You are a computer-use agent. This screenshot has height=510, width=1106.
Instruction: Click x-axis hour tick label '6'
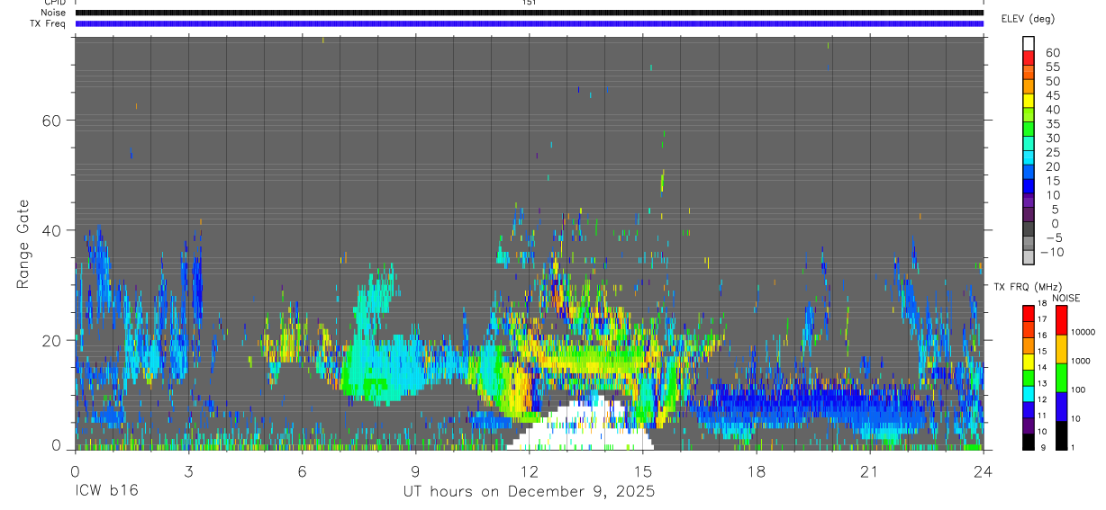(302, 470)
